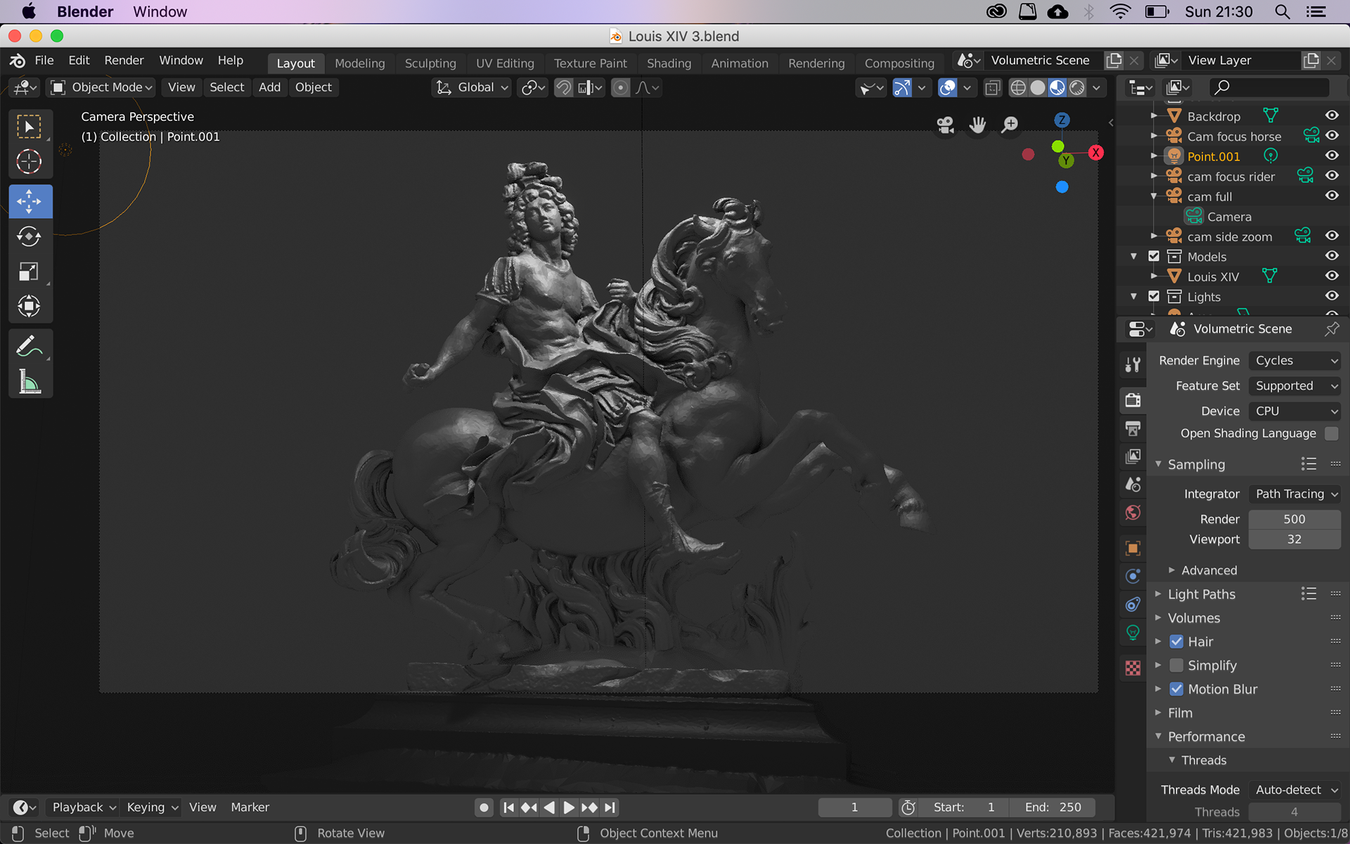Switch to the Sculpting workspace tab
Screen dimensions: 1350x844
[430, 63]
